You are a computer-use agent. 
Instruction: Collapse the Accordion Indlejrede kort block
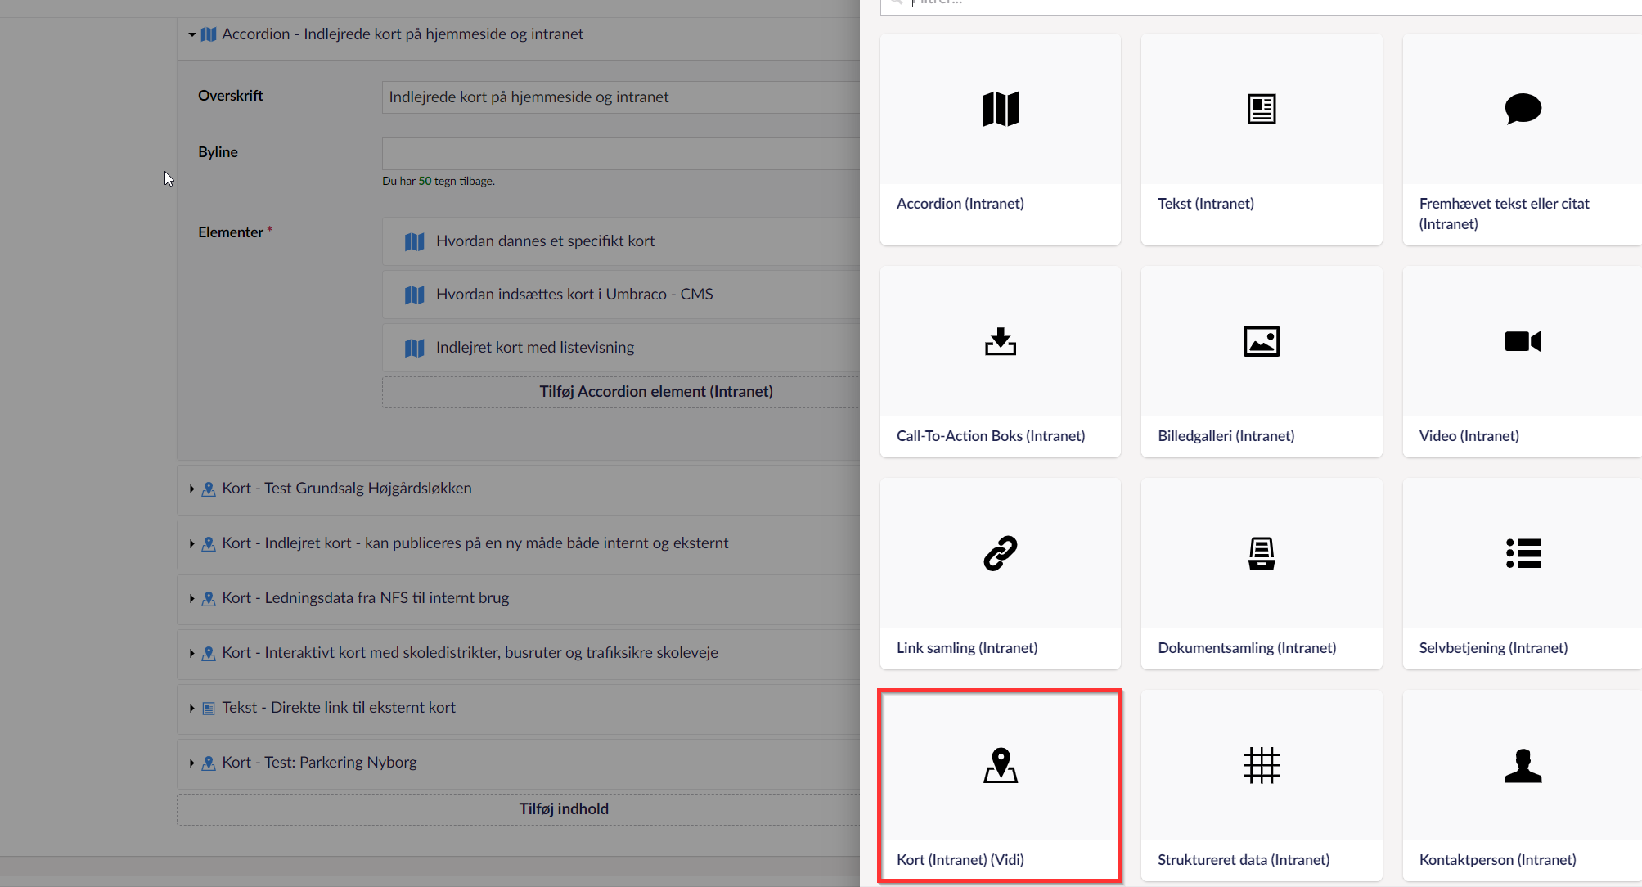(192, 34)
